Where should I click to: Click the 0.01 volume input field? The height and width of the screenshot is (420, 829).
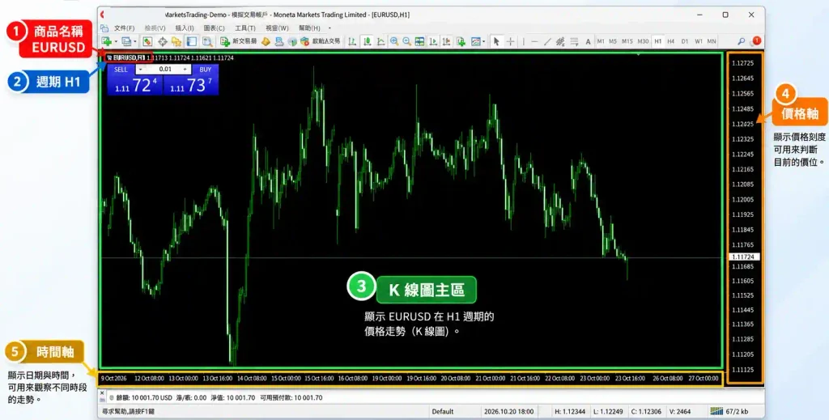click(x=165, y=70)
